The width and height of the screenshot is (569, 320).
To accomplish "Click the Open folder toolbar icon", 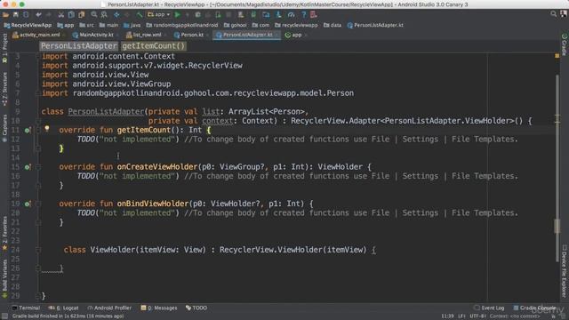I will coord(6,15).
